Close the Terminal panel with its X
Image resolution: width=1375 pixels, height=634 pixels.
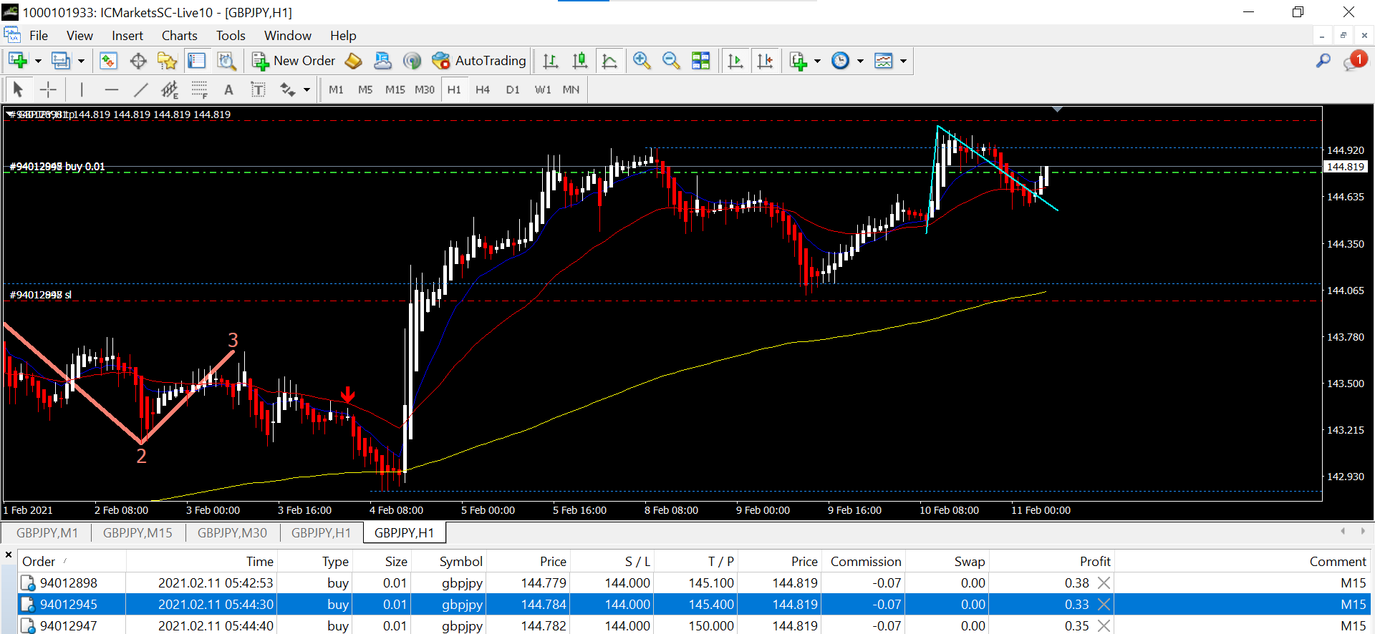coord(9,555)
